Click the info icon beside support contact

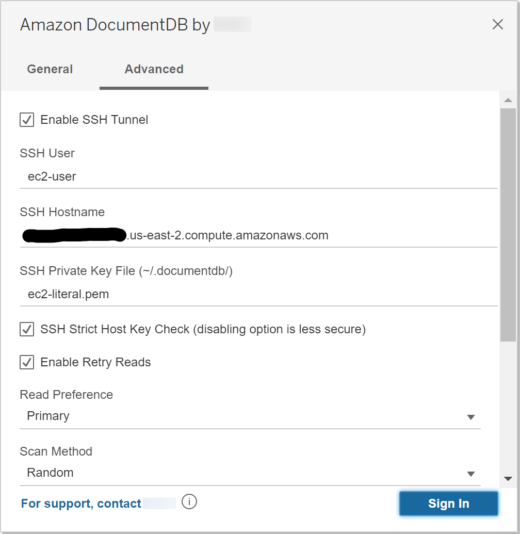(x=189, y=501)
